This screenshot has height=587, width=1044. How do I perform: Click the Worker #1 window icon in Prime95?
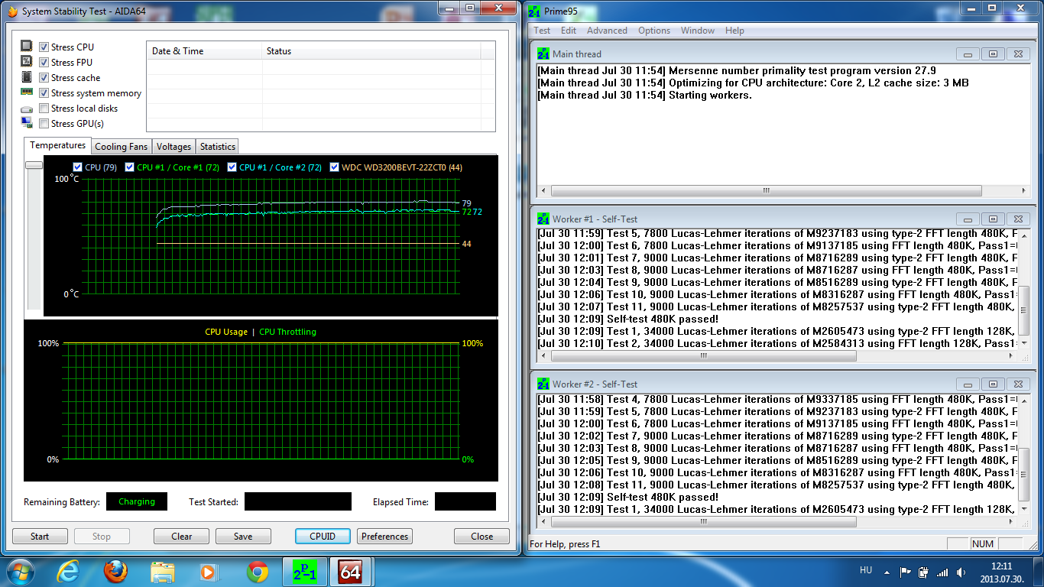coord(543,219)
